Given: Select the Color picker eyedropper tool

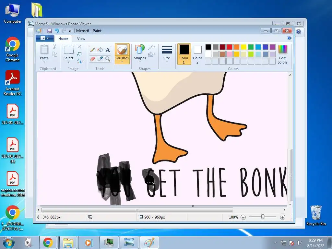Looking at the screenshot, I should 100,59.
